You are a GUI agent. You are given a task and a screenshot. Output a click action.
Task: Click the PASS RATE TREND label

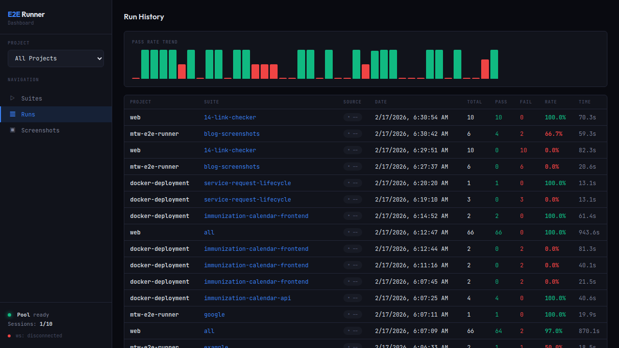click(x=155, y=42)
